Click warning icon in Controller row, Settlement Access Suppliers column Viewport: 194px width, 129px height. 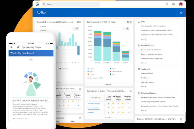point(123,112)
